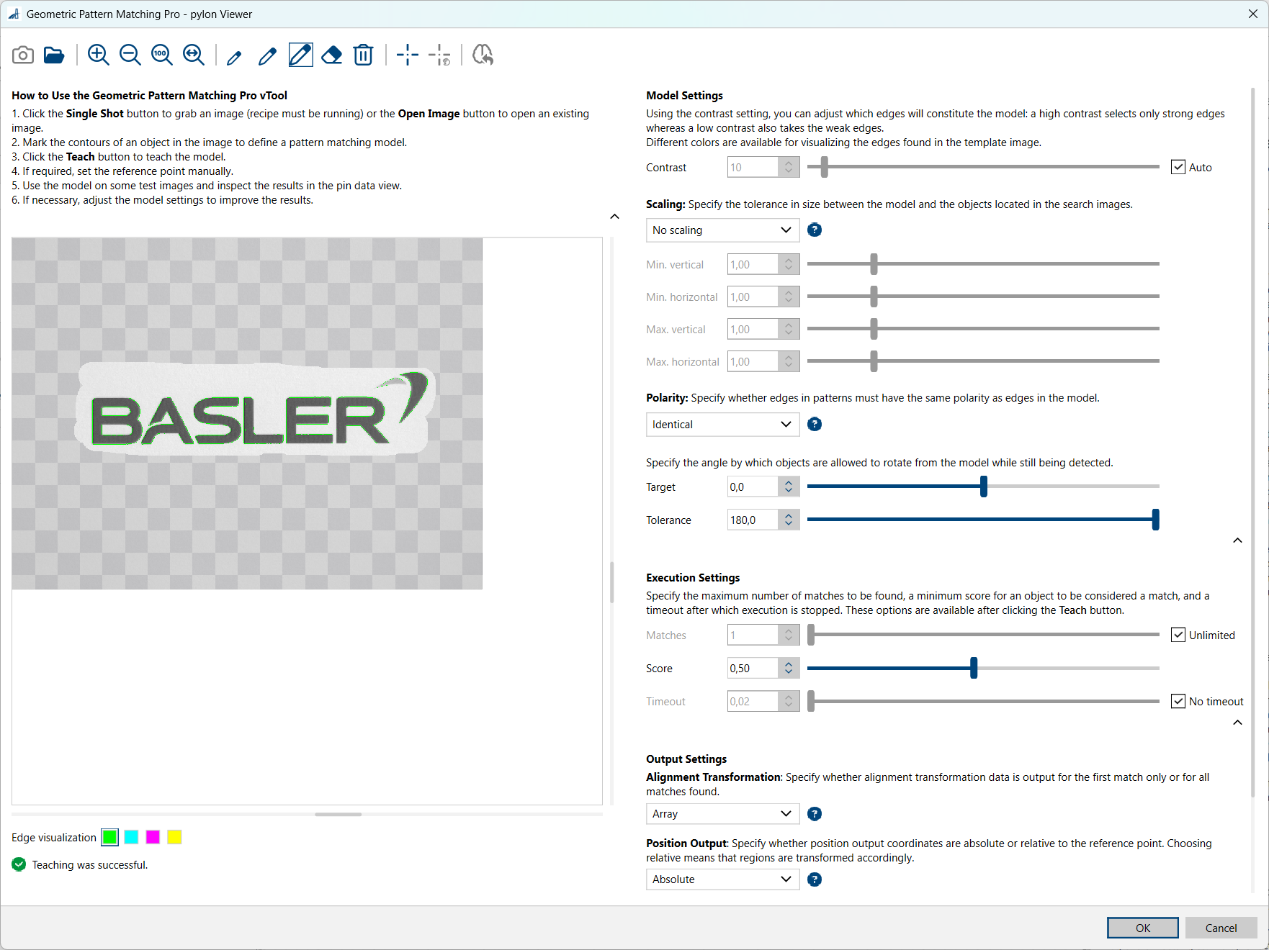
Task: Click the 'Edge visualization' label
Action: [x=54, y=838]
